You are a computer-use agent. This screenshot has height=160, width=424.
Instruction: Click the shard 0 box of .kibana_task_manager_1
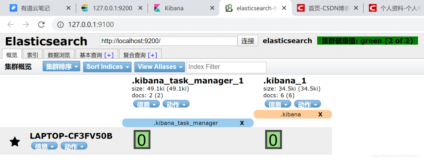coord(142,140)
